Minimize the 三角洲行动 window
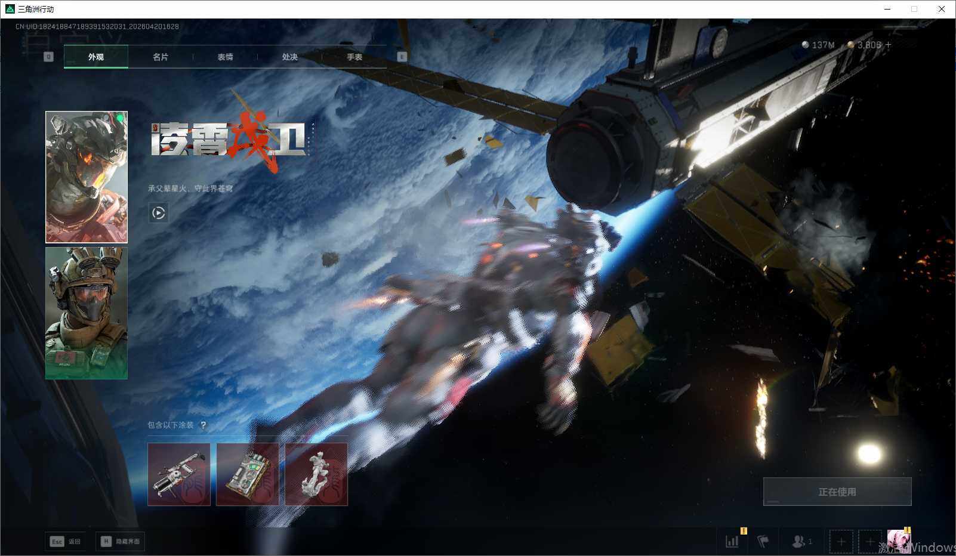 [887, 9]
